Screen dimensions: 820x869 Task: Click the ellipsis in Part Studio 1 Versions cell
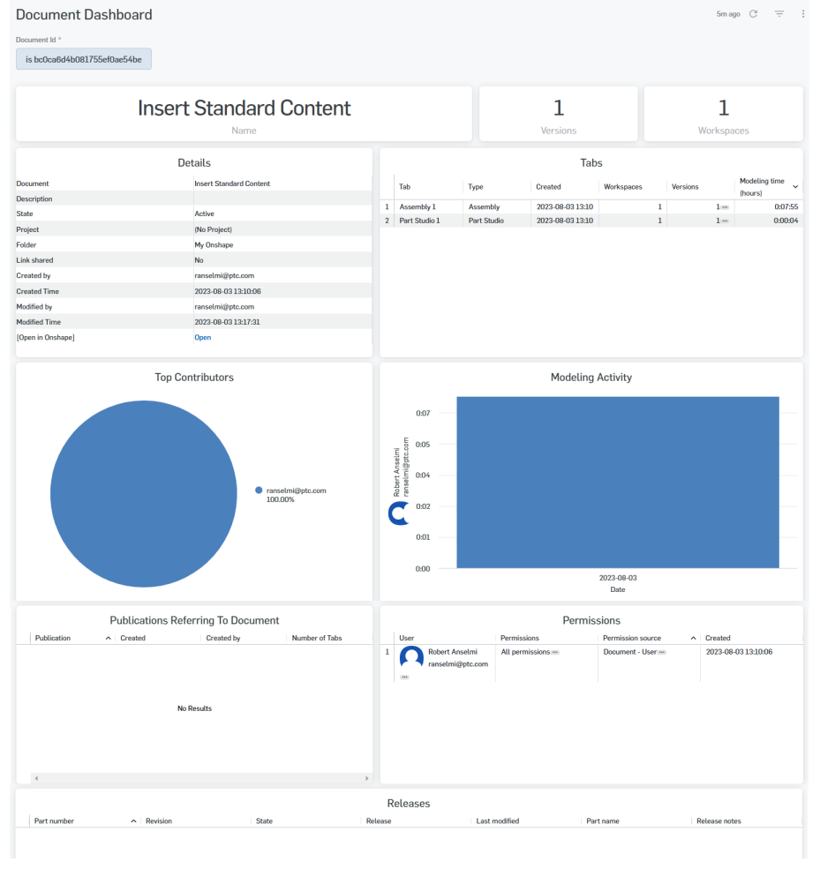pyautogui.click(x=725, y=221)
